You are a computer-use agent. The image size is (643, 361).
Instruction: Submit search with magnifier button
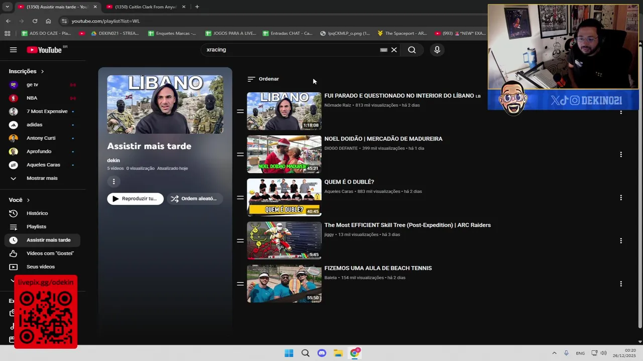(x=412, y=50)
